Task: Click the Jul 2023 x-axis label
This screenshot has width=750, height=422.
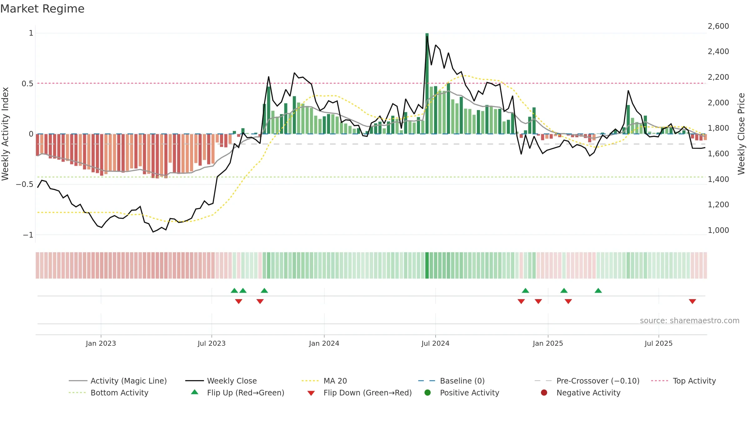Action: coord(212,343)
